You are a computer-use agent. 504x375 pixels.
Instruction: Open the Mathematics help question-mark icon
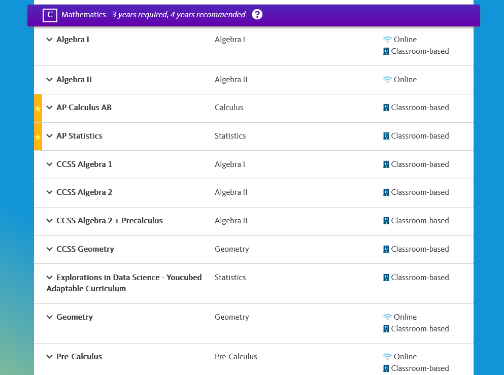(x=257, y=14)
